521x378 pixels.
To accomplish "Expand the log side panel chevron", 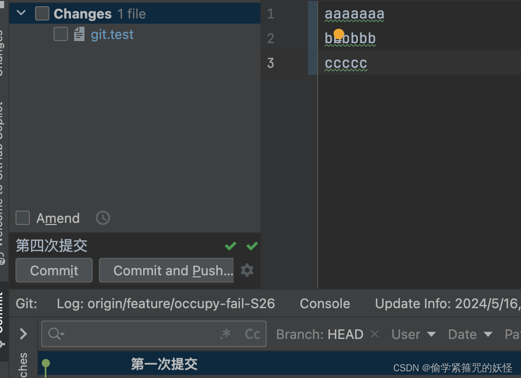I will click(23, 333).
